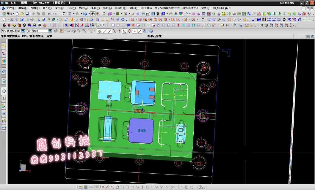The image size is (315, 190).
Task: Expand the 整个装配 selection scope dropdown
Action: [x=50, y=31]
